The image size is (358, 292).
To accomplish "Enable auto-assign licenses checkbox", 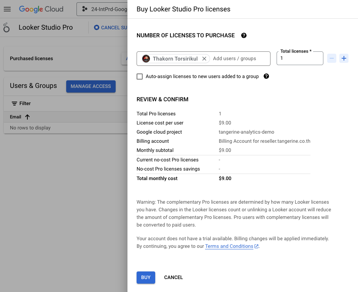I will (140, 76).
